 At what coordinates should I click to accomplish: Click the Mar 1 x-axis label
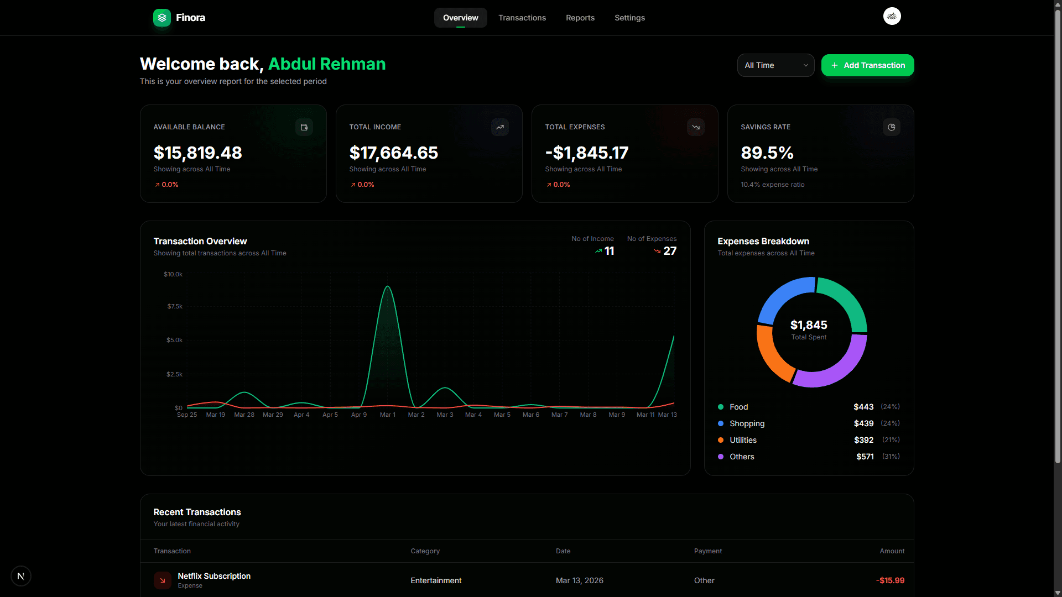387,415
